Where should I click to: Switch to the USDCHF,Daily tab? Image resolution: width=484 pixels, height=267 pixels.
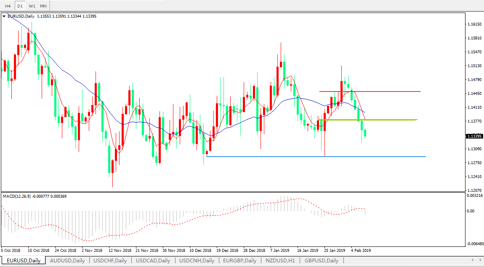point(110,261)
